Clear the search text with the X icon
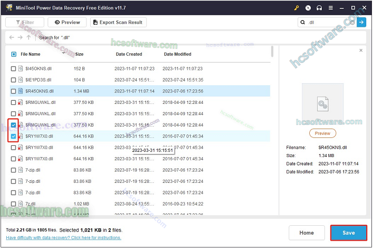 [352, 22]
